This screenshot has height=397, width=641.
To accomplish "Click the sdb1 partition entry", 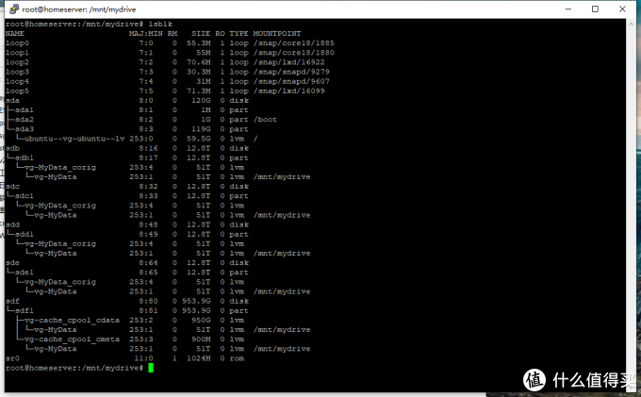I will pyautogui.click(x=25, y=157).
